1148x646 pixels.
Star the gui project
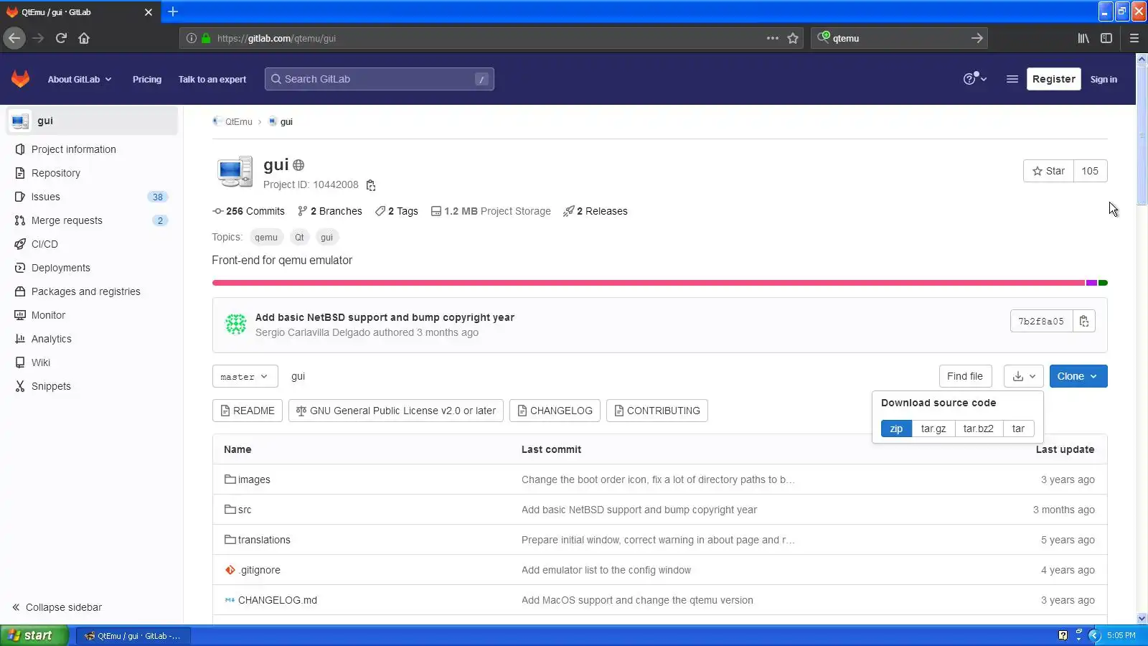pos(1048,171)
